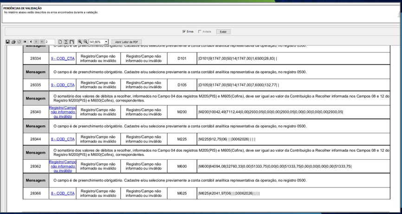Select actual size page view icon
Viewport: 402px width, 214px height.
(x=60, y=42)
